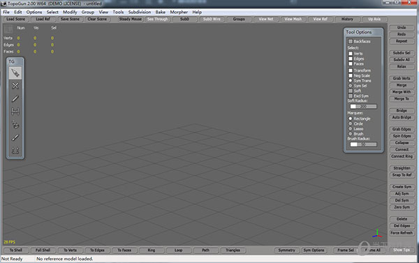Select the brush tool icon in TG palette
This screenshot has height=263, width=419.
click(x=15, y=124)
